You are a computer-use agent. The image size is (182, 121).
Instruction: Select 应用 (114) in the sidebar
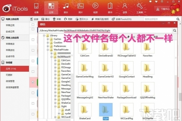15,69
